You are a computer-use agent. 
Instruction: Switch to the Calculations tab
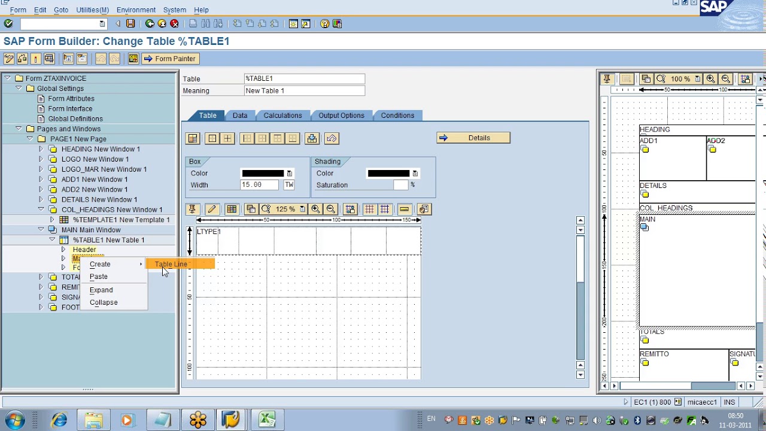pyautogui.click(x=282, y=115)
